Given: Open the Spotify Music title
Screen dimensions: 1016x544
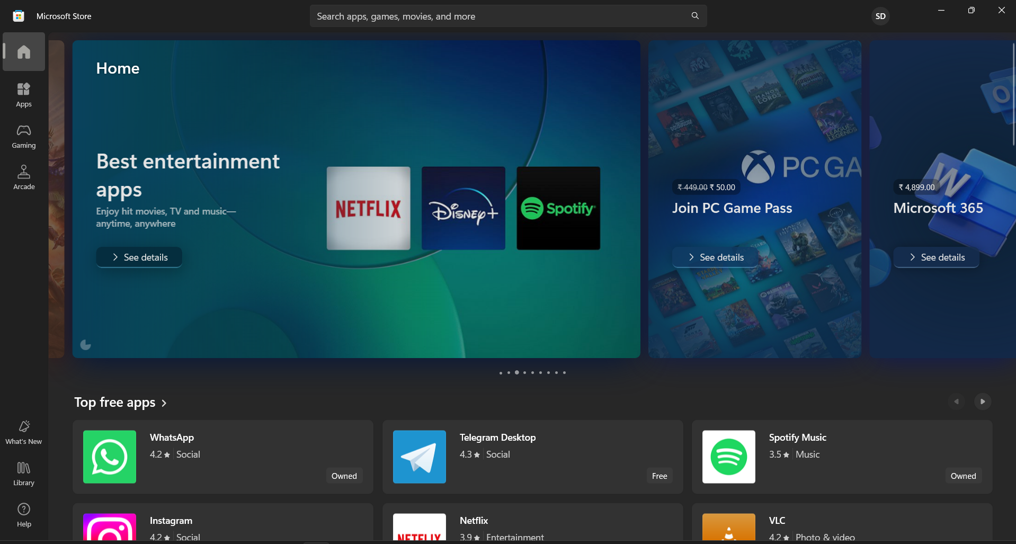Looking at the screenshot, I should [x=797, y=438].
